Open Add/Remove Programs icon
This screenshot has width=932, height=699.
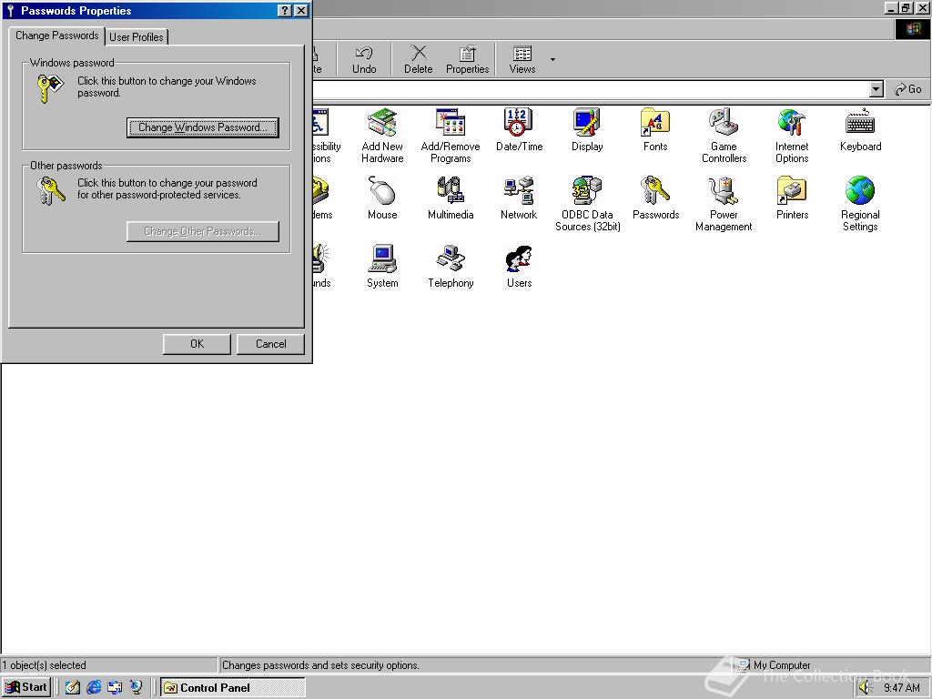point(451,136)
